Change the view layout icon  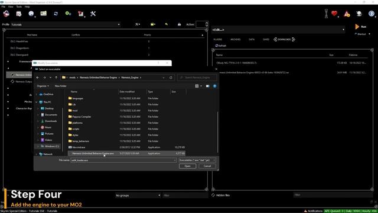point(197,86)
